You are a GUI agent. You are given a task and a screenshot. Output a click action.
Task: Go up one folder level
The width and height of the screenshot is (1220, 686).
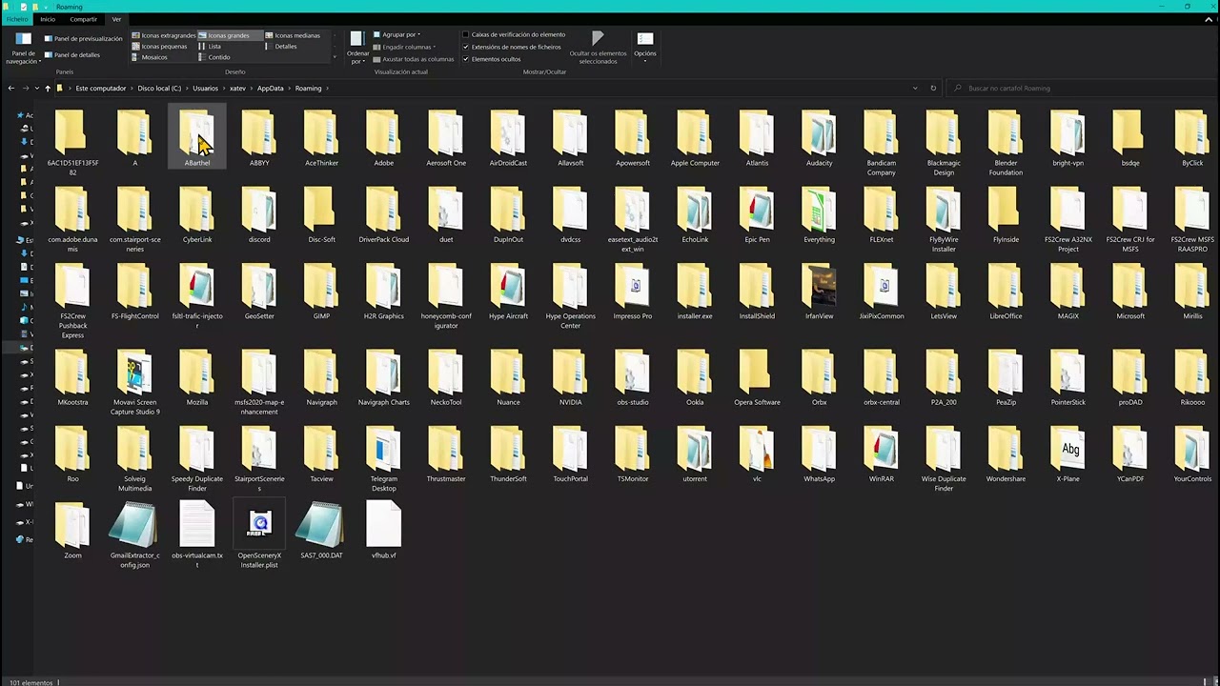(x=48, y=88)
